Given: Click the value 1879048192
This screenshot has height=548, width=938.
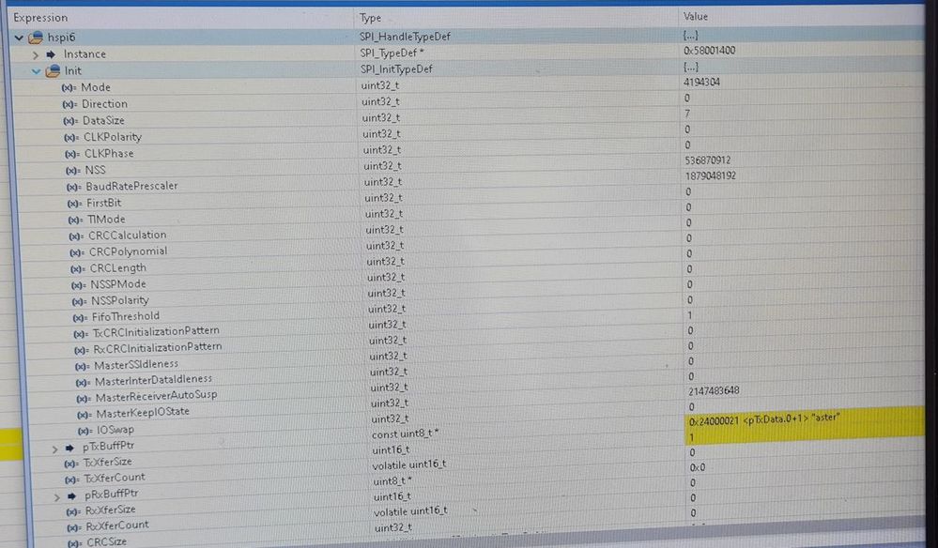Looking at the screenshot, I should click(711, 175).
